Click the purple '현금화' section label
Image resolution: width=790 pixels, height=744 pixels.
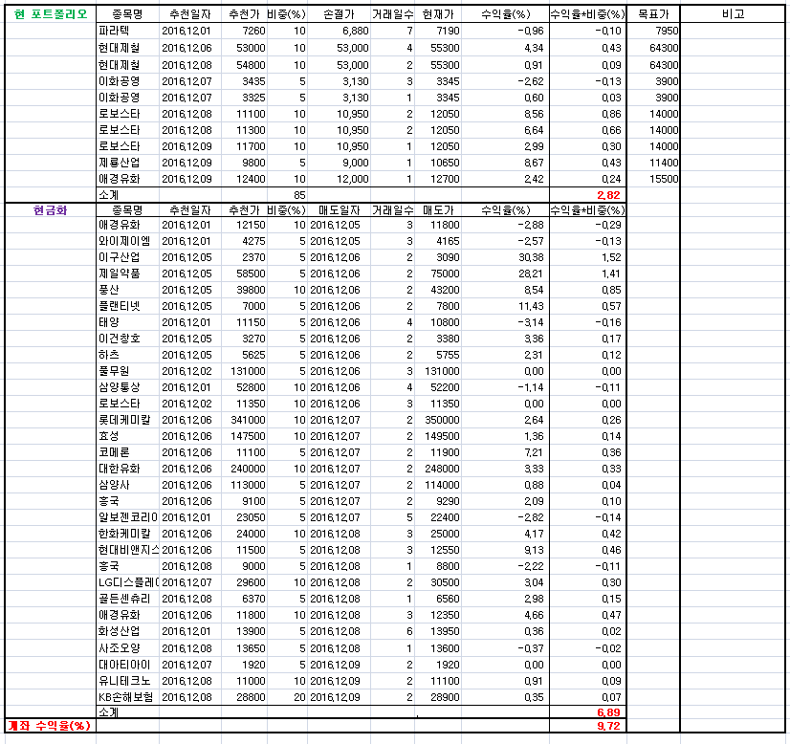click(x=51, y=210)
